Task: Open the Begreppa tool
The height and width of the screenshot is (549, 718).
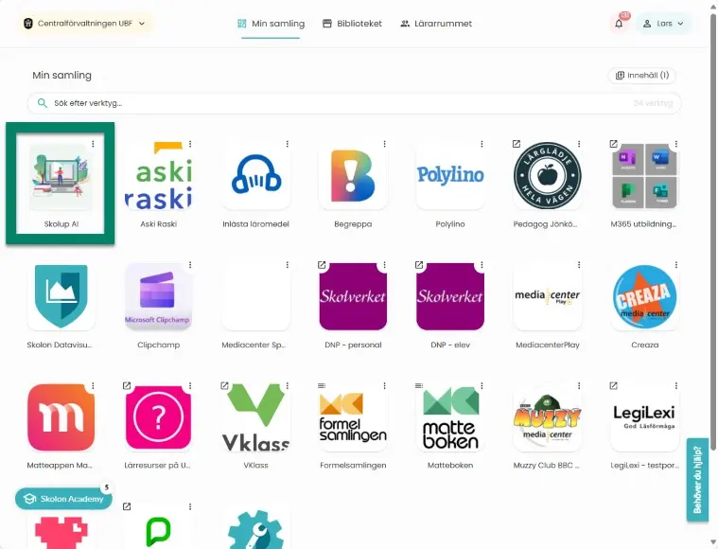Action: point(353,176)
